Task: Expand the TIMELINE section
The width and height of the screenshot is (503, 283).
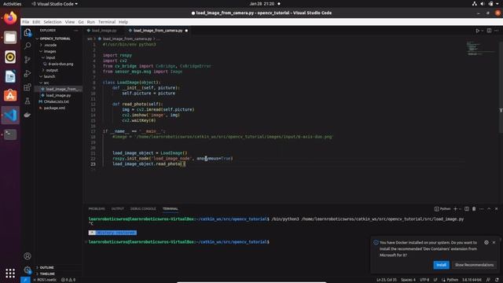Action: (x=47, y=274)
